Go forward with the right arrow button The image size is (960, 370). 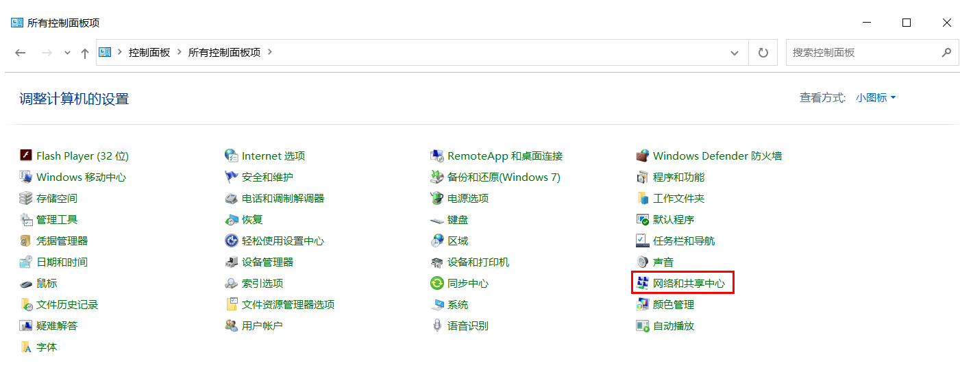point(47,53)
